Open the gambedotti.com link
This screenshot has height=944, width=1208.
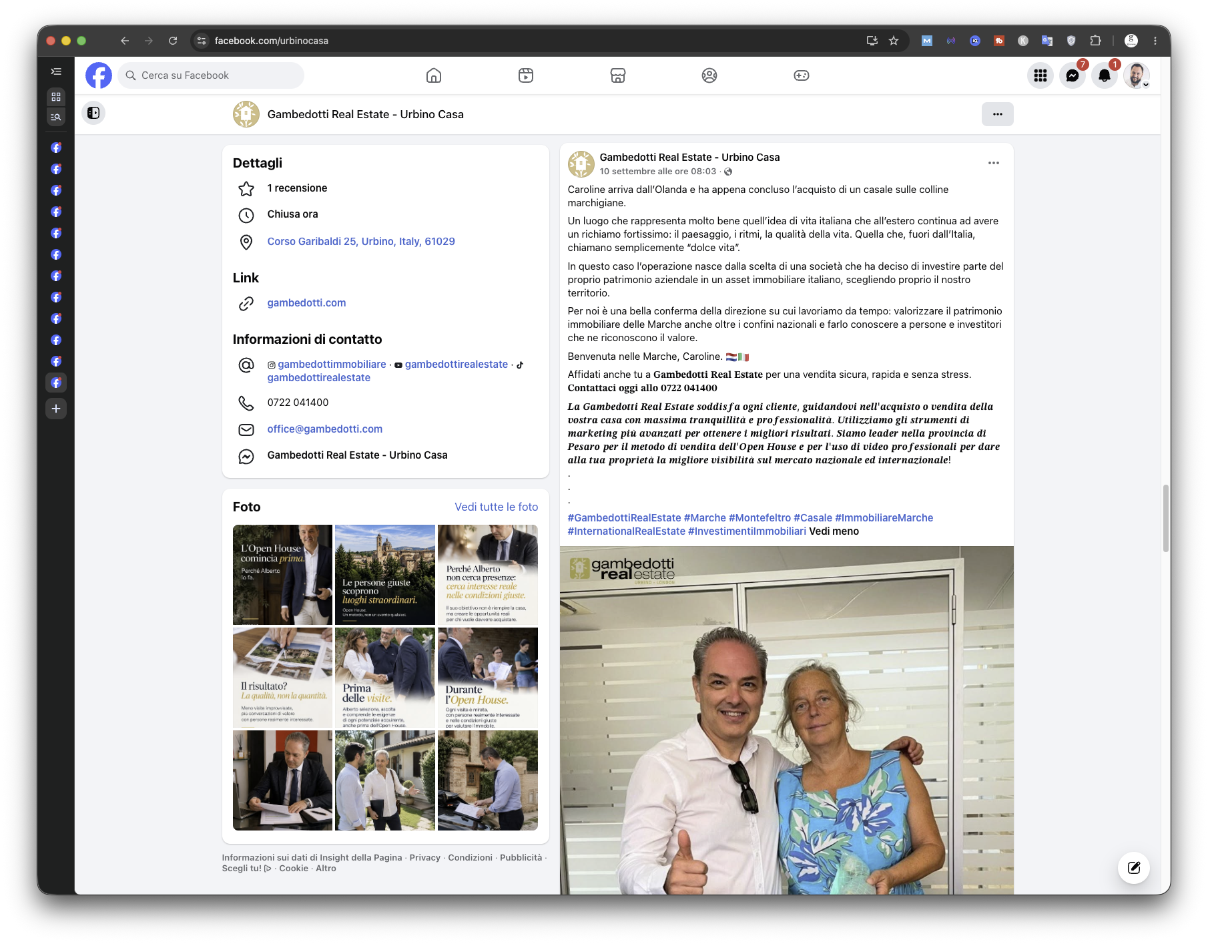click(x=306, y=303)
